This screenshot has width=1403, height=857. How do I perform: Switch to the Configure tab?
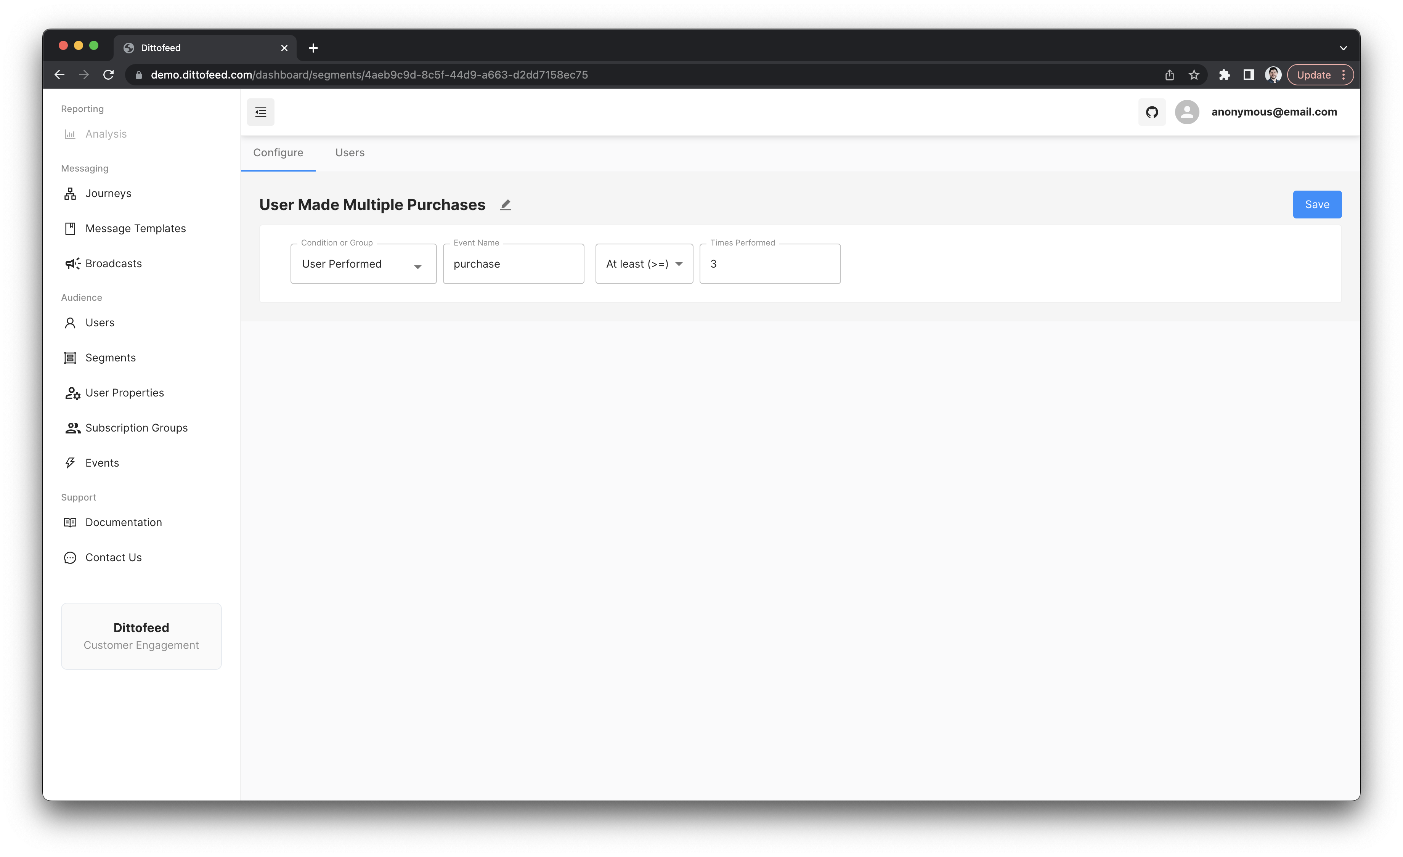[x=278, y=152]
